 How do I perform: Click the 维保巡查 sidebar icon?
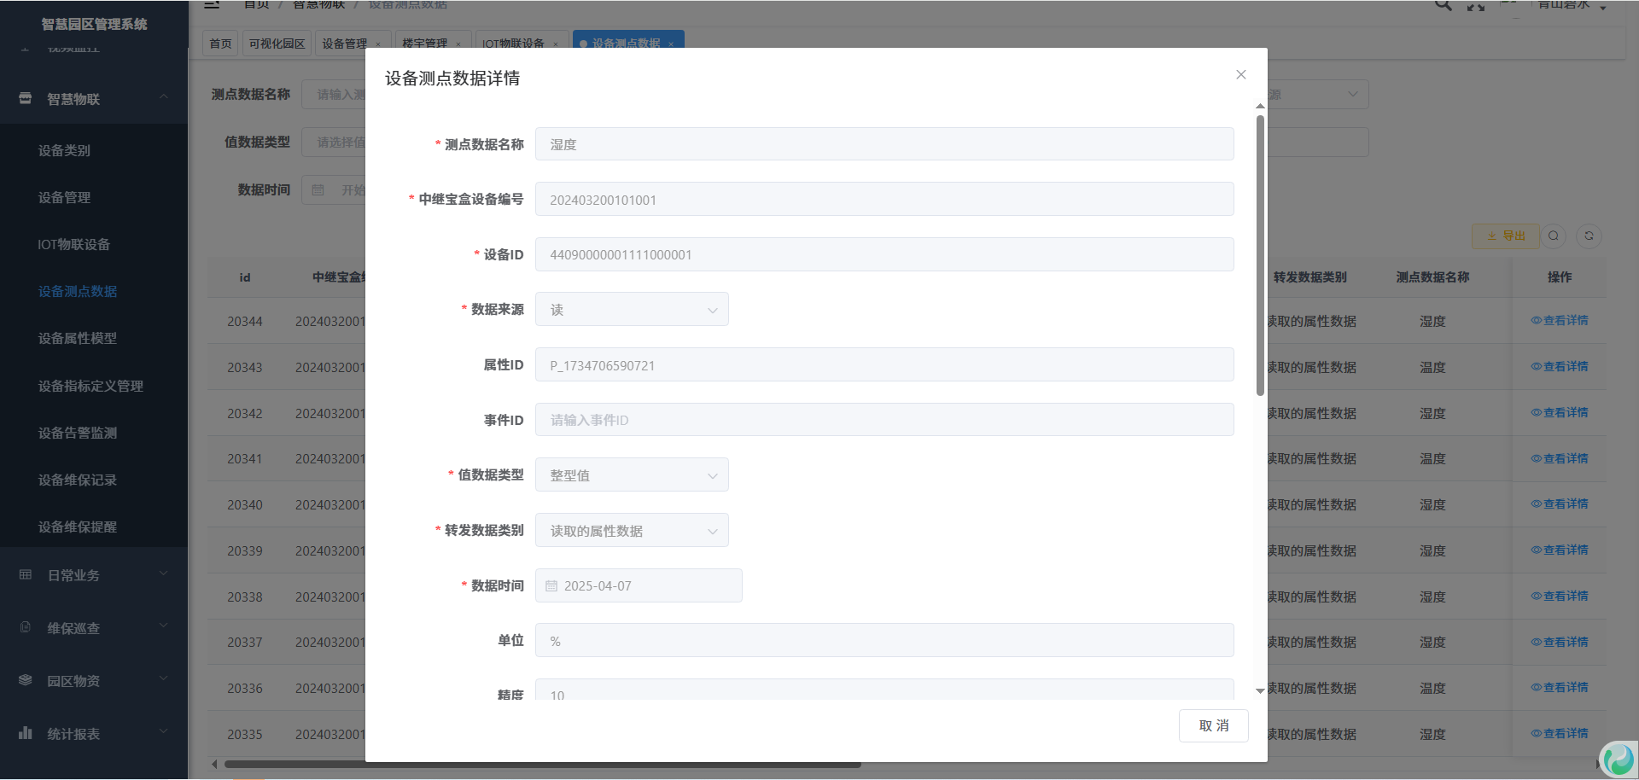26,627
